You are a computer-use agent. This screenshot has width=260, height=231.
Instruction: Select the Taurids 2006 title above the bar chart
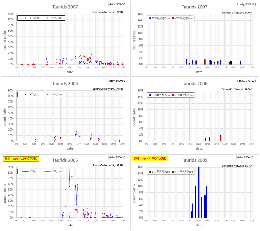point(194,84)
